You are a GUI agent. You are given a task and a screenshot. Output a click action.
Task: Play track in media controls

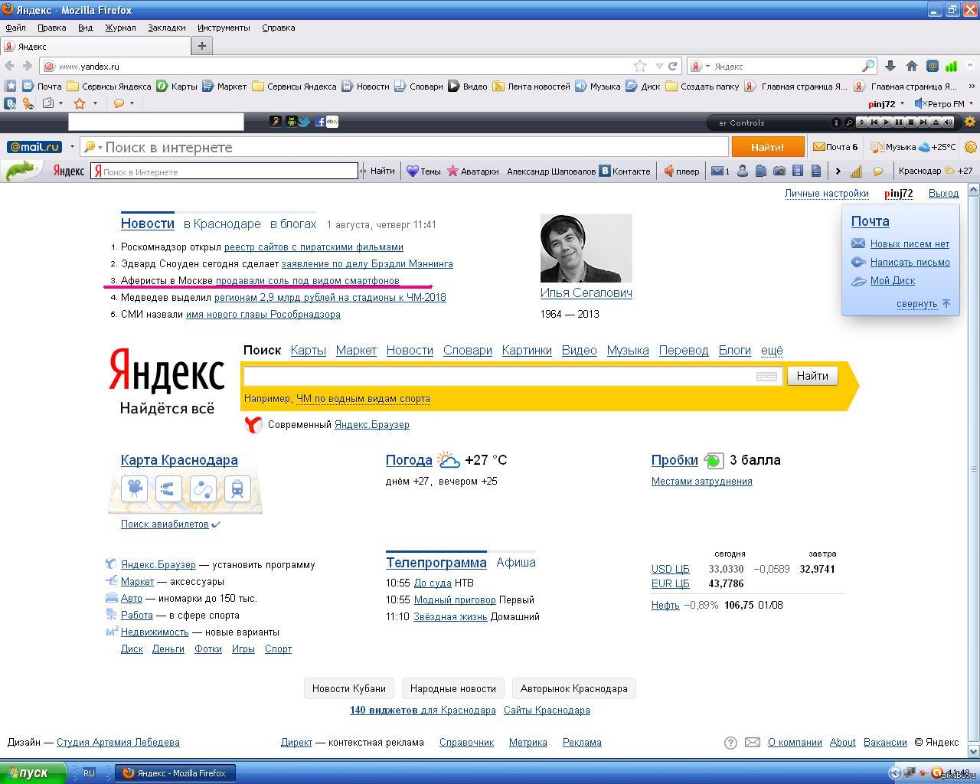[x=887, y=122]
